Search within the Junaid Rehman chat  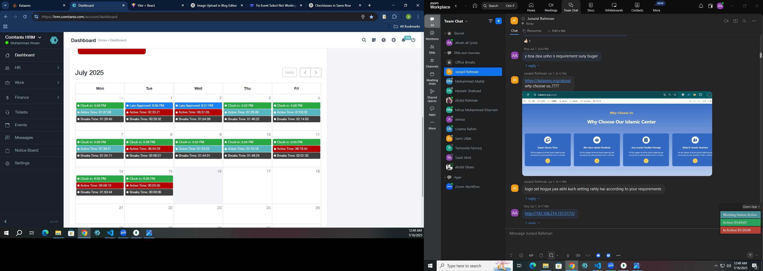click(x=744, y=21)
